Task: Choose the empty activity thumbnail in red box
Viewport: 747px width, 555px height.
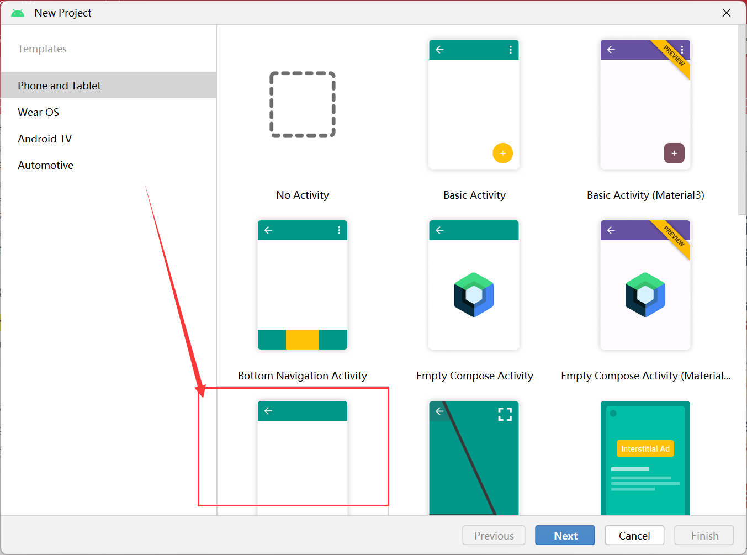Action: tap(303, 458)
